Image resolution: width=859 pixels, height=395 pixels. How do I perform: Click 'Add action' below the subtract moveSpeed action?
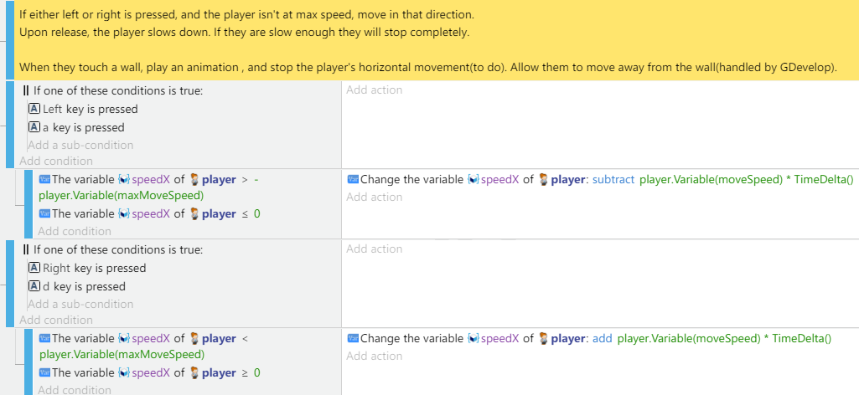point(374,197)
